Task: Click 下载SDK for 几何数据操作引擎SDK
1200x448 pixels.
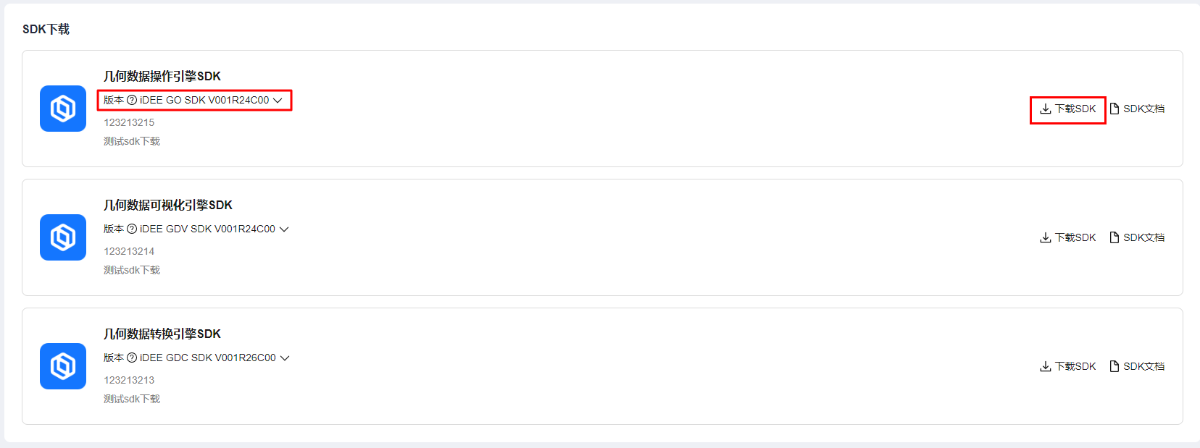Action: click(1068, 109)
